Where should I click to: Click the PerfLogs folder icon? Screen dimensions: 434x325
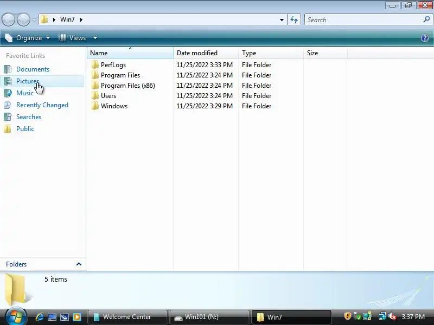pyautogui.click(x=95, y=64)
